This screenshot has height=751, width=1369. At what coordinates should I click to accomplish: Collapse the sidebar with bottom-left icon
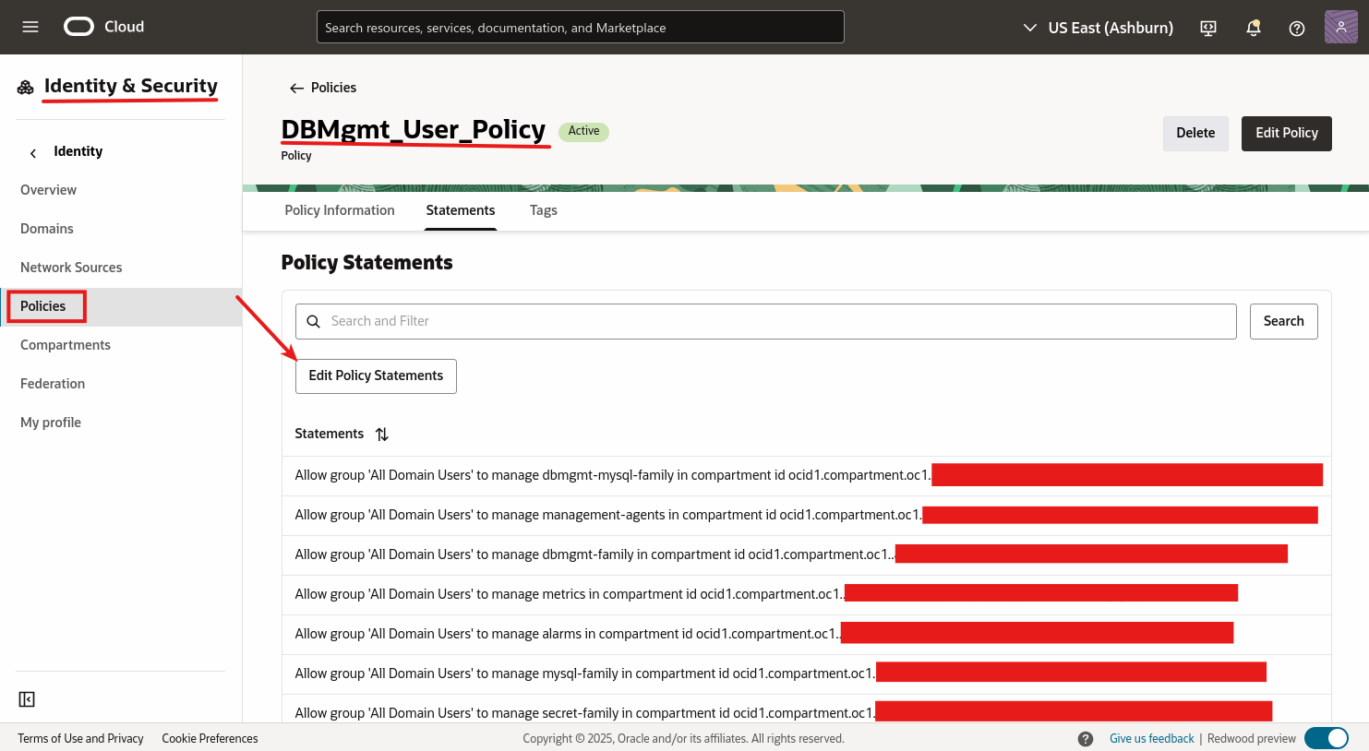pos(26,699)
